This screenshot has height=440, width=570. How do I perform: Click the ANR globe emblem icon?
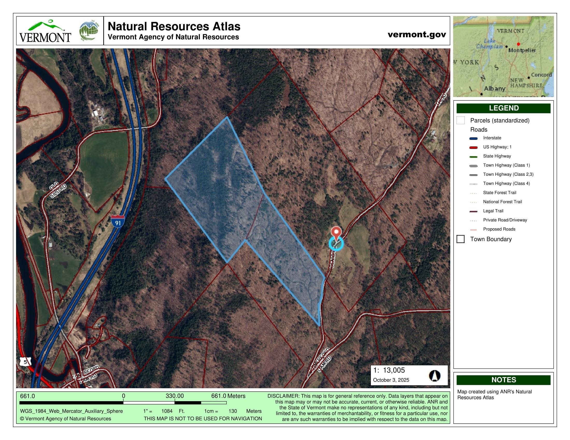[x=89, y=31]
